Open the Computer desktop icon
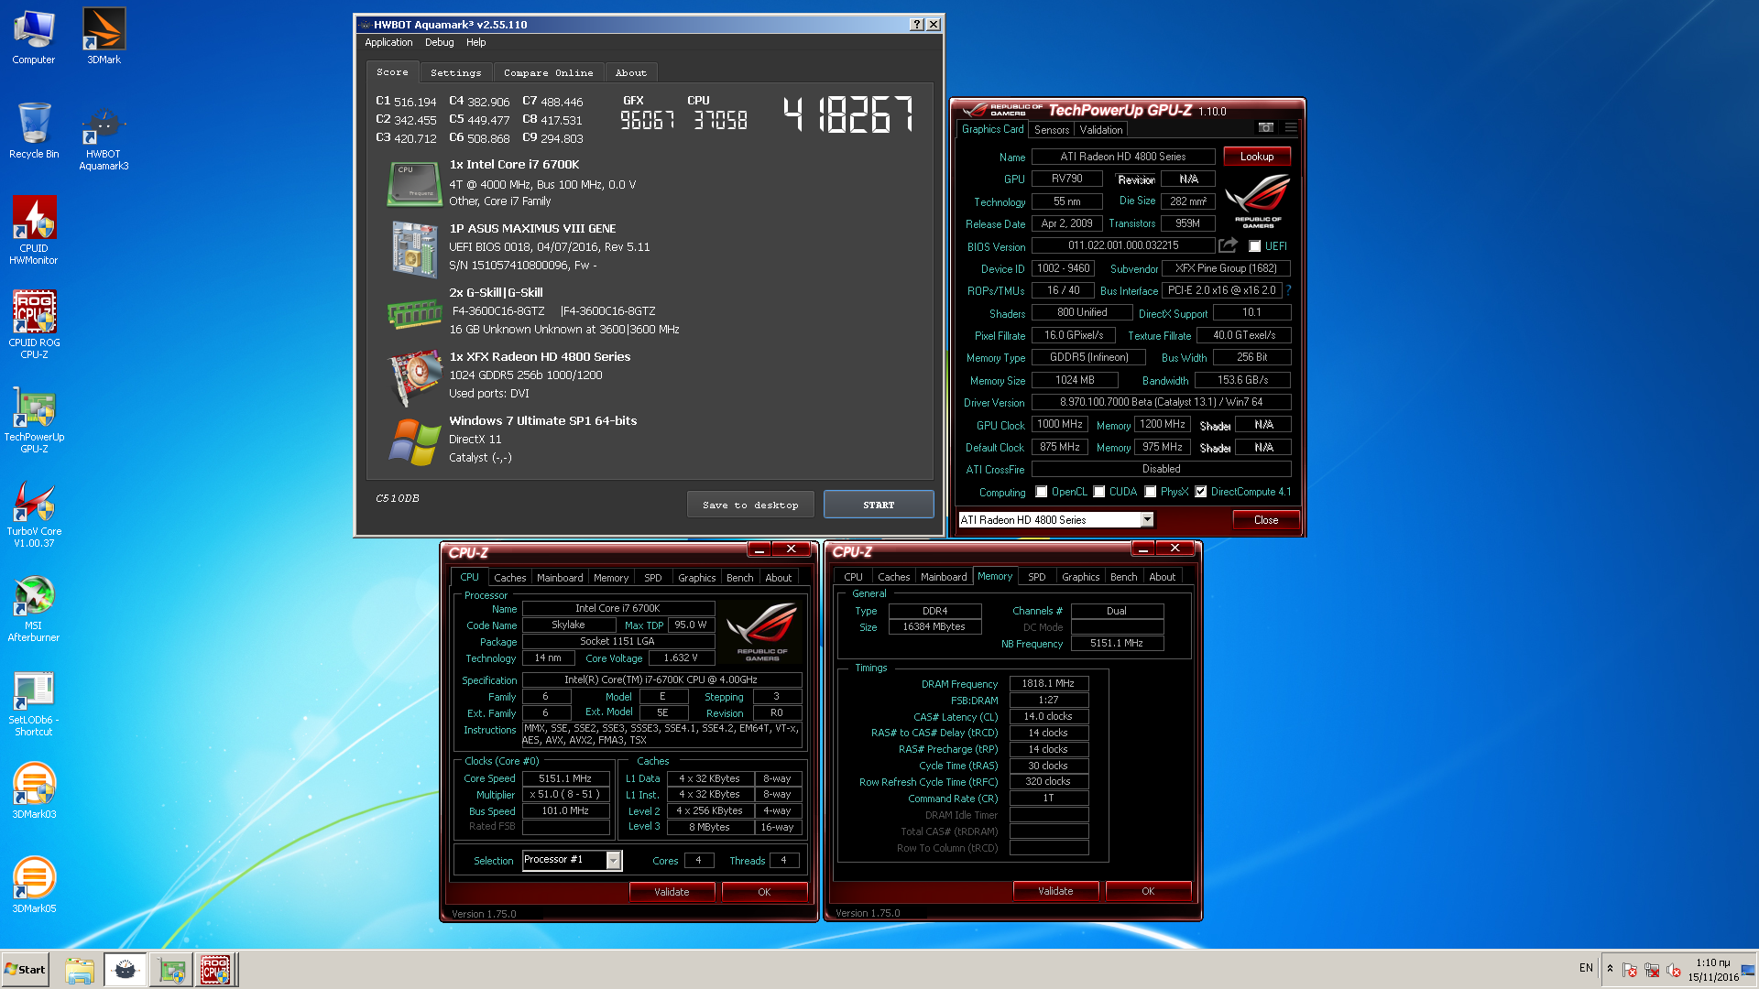The width and height of the screenshot is (1759, 989). click(34, 37)
